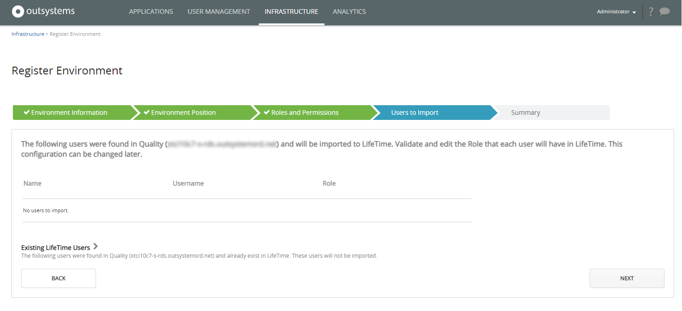Click the Infrastructure breadcrumb link
This screenshot has height=311, width=682.
28,34
